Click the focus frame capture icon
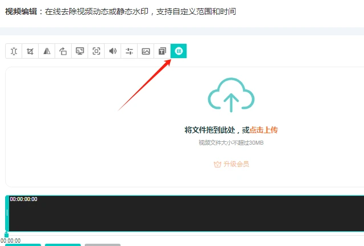364x246 pixels. [96, 51]
